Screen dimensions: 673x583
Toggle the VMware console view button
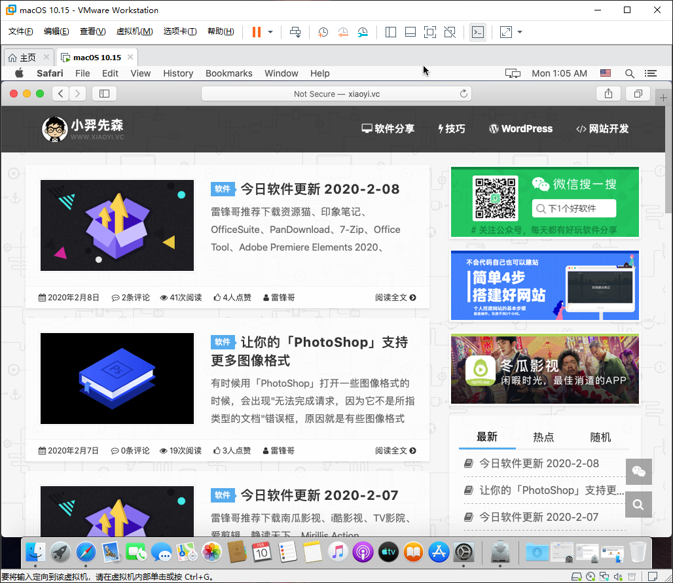tap(478, 31)
